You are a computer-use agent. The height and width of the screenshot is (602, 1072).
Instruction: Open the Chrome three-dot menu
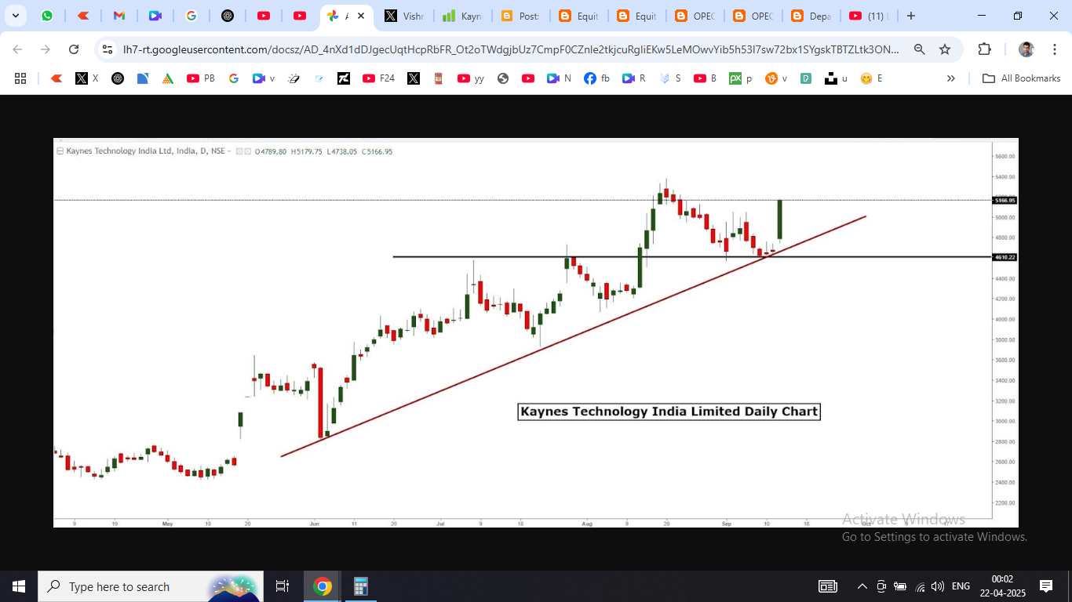[1055, 49]
